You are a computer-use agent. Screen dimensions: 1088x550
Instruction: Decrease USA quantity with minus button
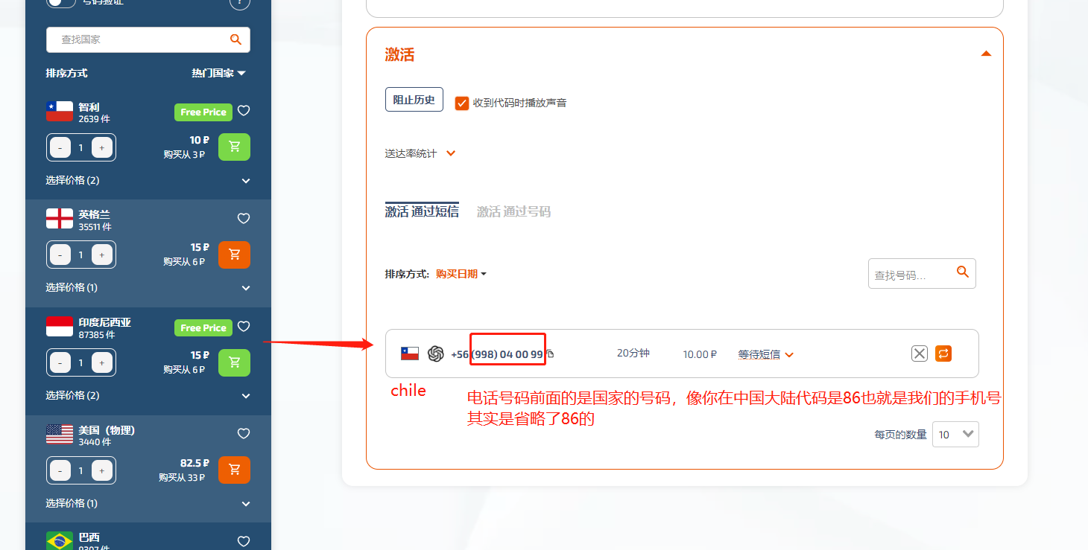[x=60, y=470]
